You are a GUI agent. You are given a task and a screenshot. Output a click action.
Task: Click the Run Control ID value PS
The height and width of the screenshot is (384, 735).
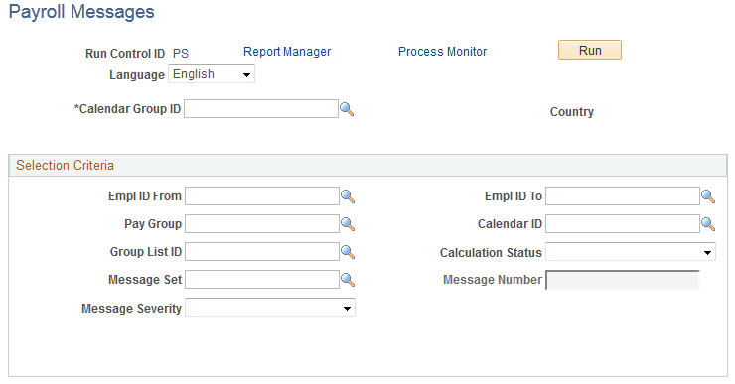tap(181, 54)
